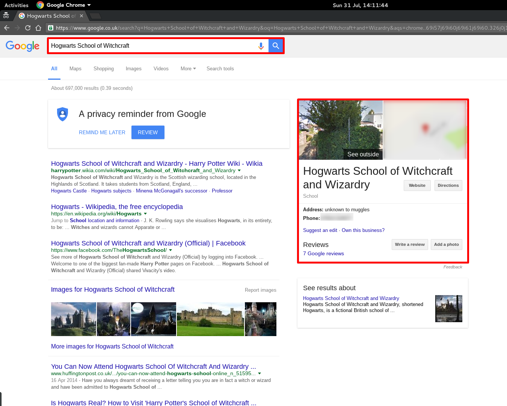Expand the More dropdown

coord(188,69)
